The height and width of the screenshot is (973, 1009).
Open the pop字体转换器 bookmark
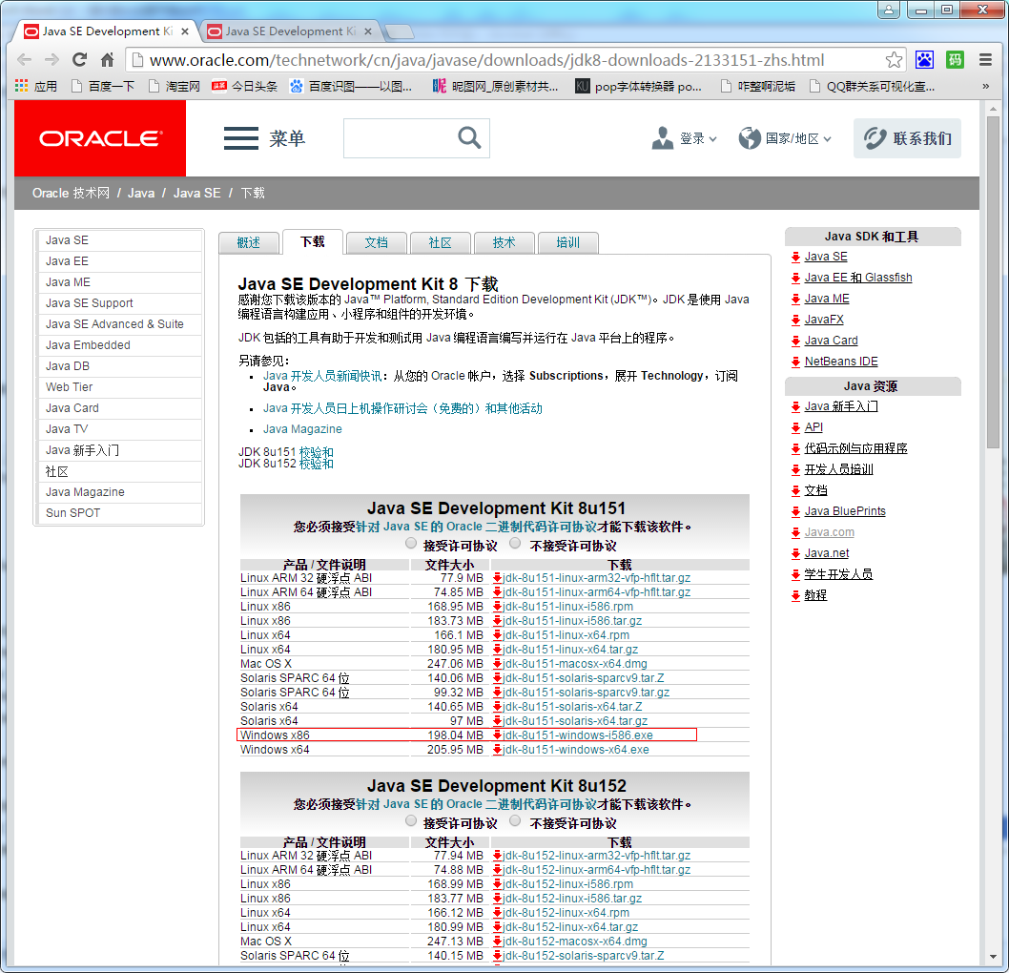638,86
